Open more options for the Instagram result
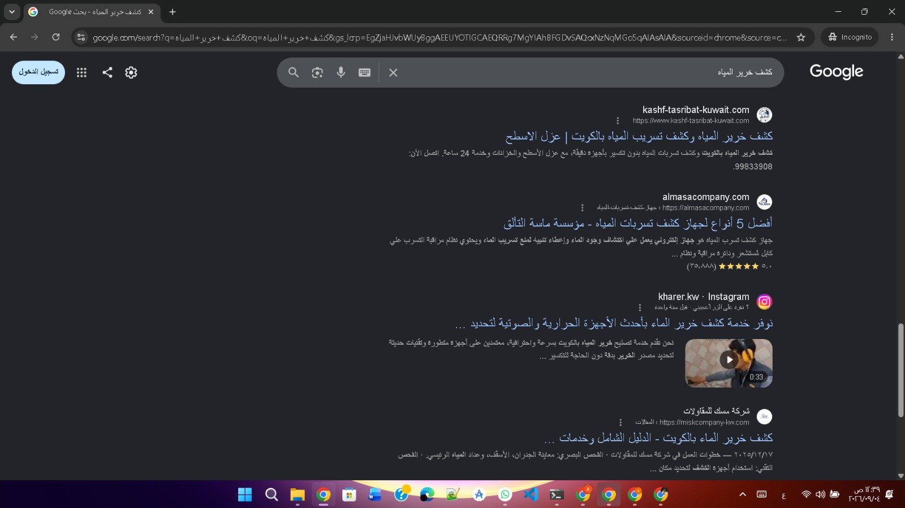 click(x=640, y=307)
